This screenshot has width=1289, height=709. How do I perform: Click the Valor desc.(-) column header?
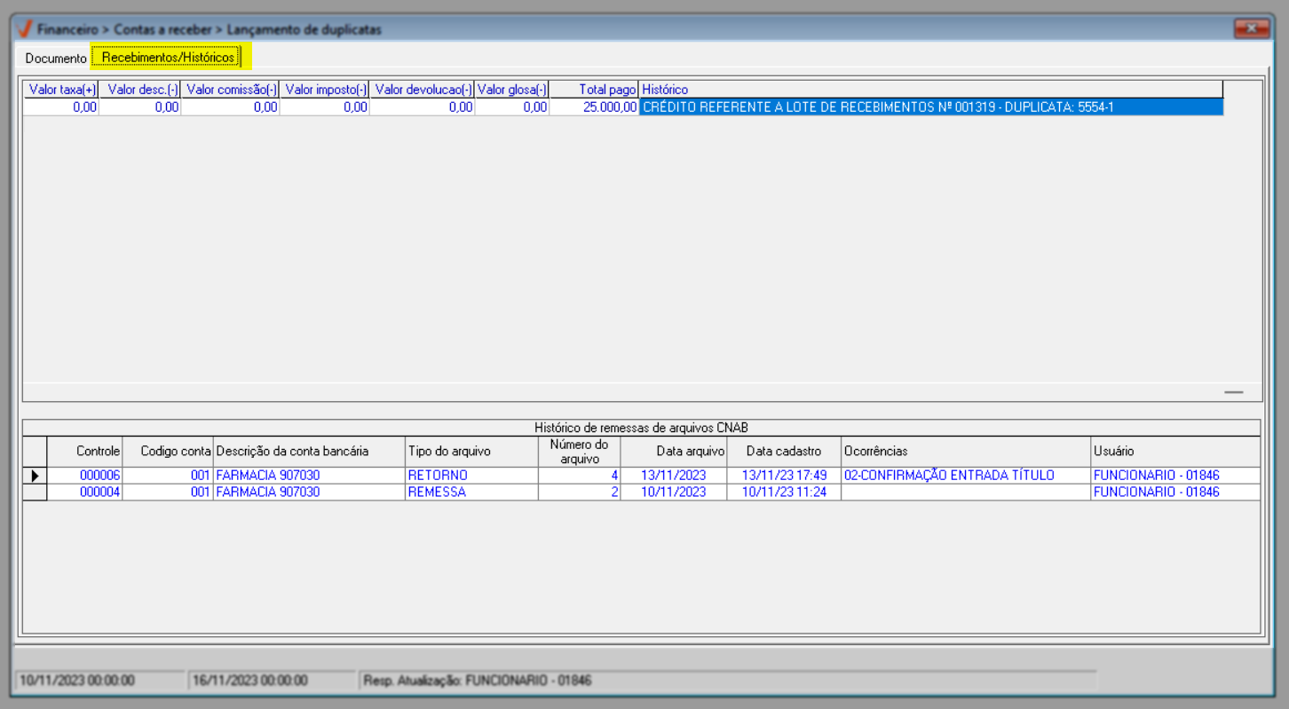click(x=140, y=90)
